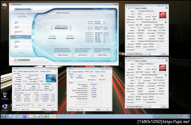
Task: Open Graphics tab in left CPU-Z window
Action: click(43, 72)
